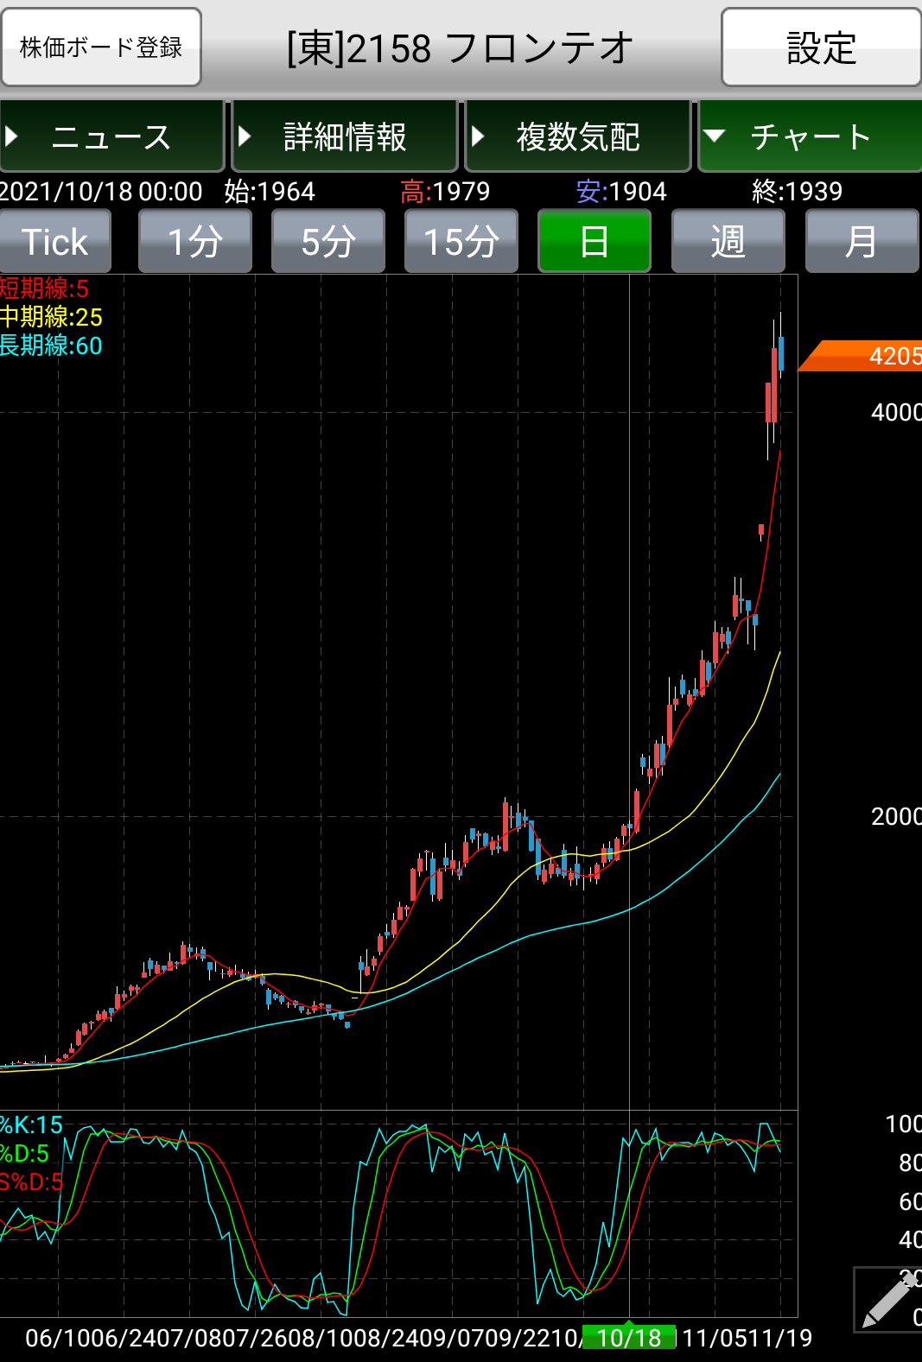This screenshot has width=922, height=1362.
Task: Select the 1分 chart interval
Action: tap(195, 242)
